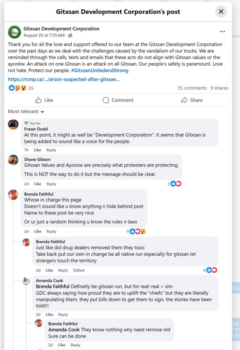This screenshot has height=350, width=240.
Task: Open the post options three-dot menu
Action: pyautogui.click(x=222, y=31)
